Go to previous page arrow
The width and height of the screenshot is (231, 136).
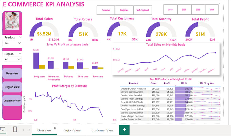click(23, 130)
